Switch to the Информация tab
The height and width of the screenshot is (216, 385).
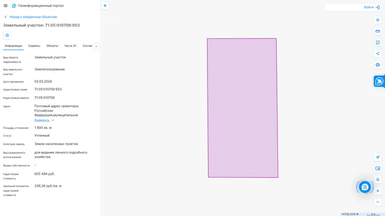(x=13, y=46)
